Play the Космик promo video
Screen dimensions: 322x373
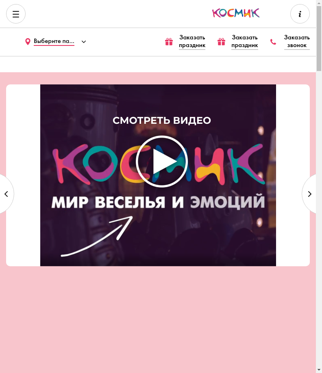tap(161, 161)
